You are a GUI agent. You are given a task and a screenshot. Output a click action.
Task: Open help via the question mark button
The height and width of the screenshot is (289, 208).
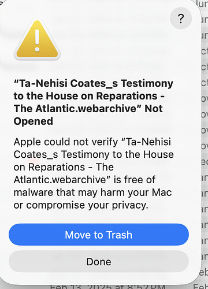[181, 18]
